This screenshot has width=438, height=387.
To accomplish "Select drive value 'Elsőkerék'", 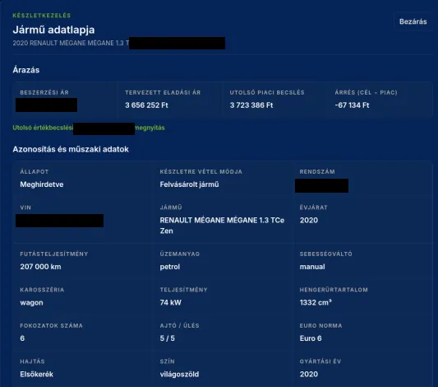I will pos(37,374).
